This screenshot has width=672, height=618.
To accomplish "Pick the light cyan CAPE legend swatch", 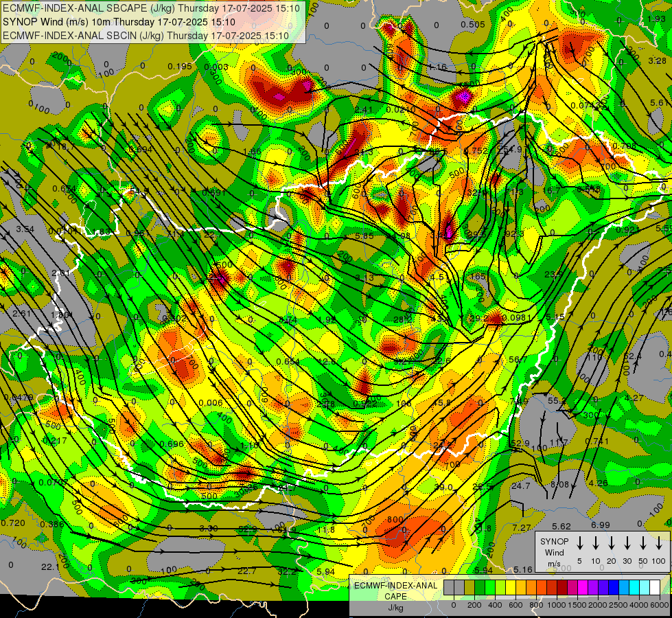I will (644, 588).
